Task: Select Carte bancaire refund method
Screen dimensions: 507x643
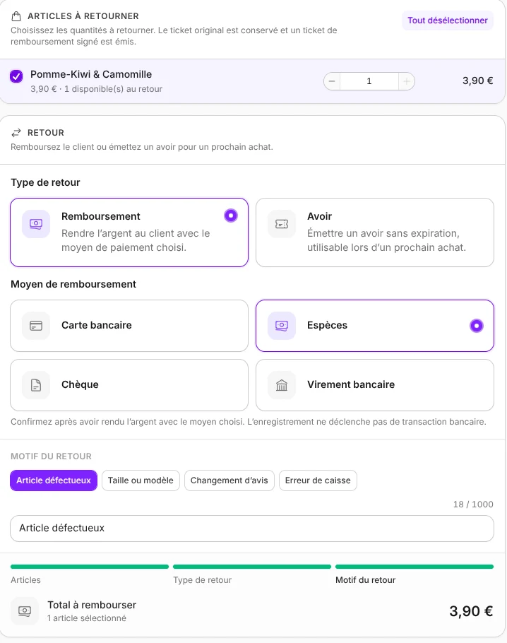Action: [129, 326]
